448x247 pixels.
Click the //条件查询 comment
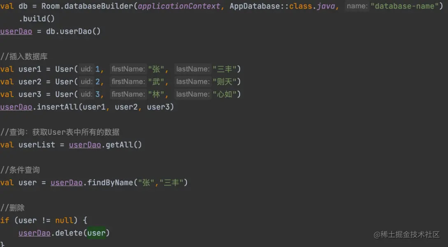coord(20,170)
